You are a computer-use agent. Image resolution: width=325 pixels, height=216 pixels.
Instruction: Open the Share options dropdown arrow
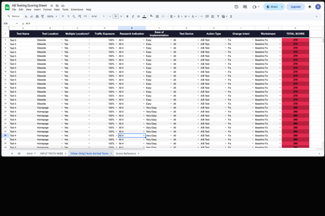pyautogui.click(x=282, y=7)
